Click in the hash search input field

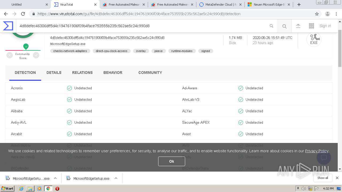[x=143, y=26]
